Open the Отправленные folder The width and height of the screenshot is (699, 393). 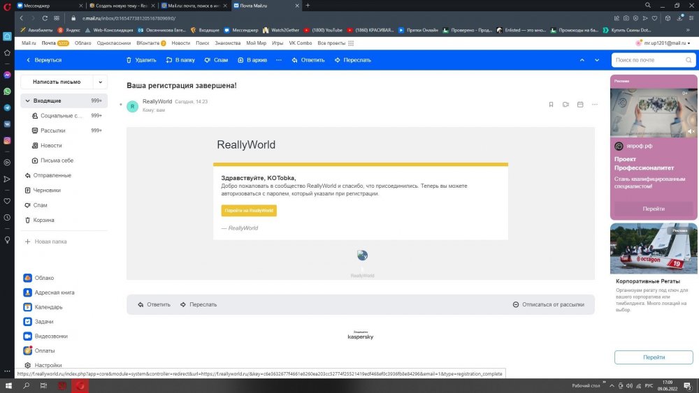[64, 175]
